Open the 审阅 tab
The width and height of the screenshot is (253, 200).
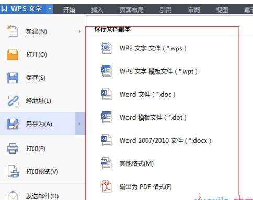point(194,9)
